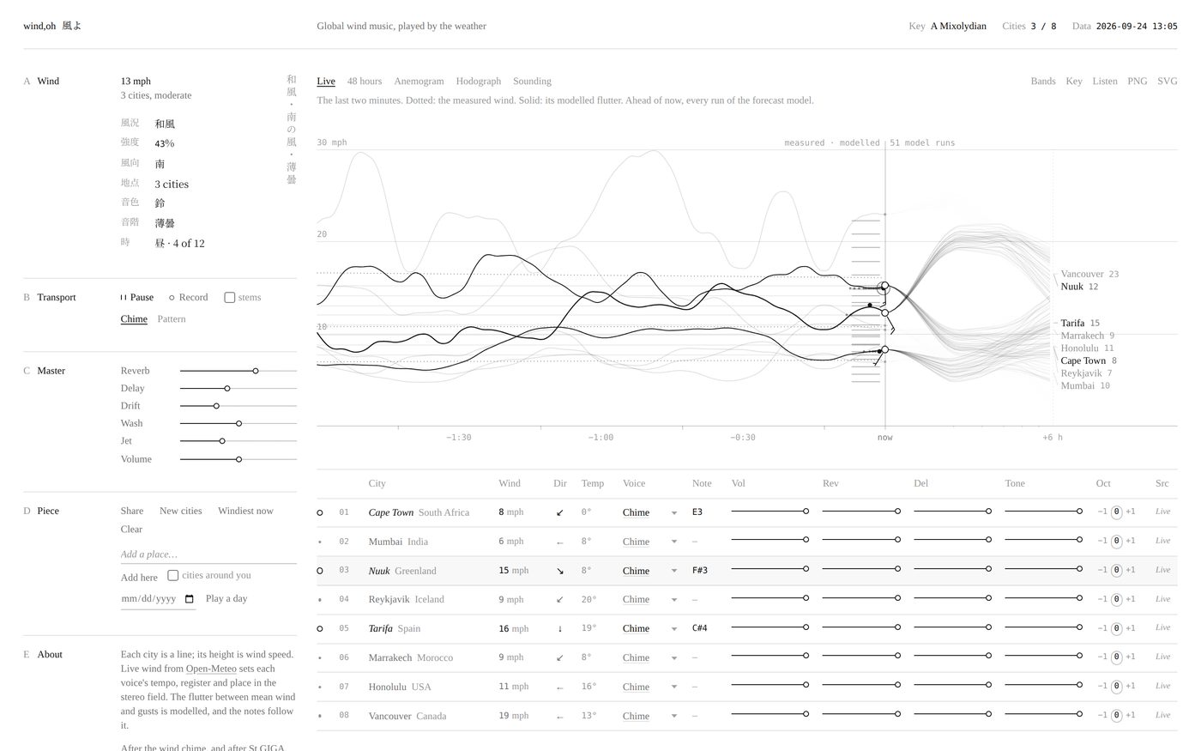Pause playback in the Transport section
The height and width of the screenshot is (751, 1201).
tap(137, 298)
